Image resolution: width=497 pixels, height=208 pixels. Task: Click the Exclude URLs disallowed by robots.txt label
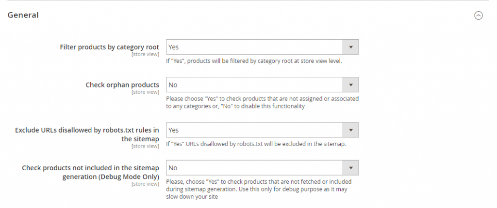(87, 134)
